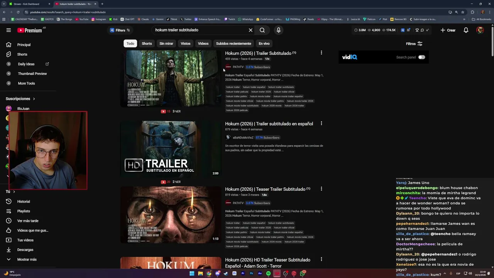Open the HD TRAILER subtitulado en español thumbnail
Image resolution: width=494 pixels, height=278 pixels.
(x=171, y=149)
